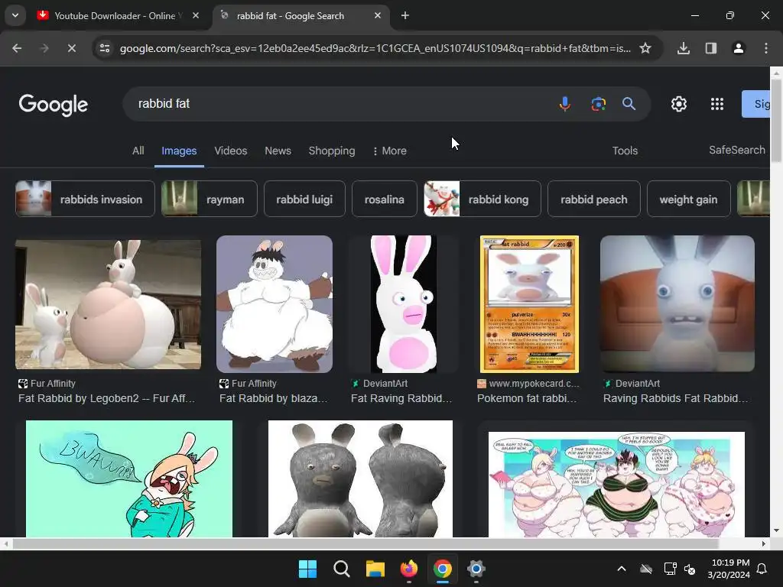This screenshot has width=783, height=587.
Task: Bookmark this page with the star icon
Action: 645,48
